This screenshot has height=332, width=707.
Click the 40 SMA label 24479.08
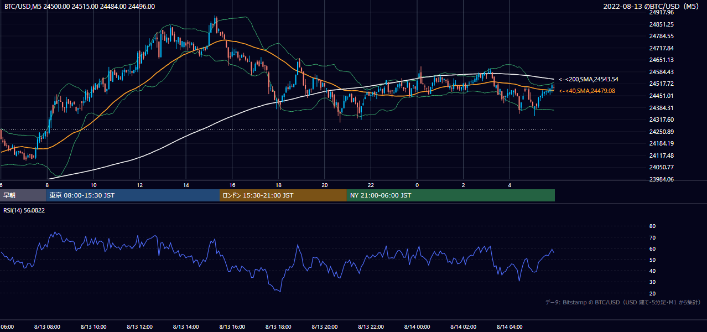(586, 91)
